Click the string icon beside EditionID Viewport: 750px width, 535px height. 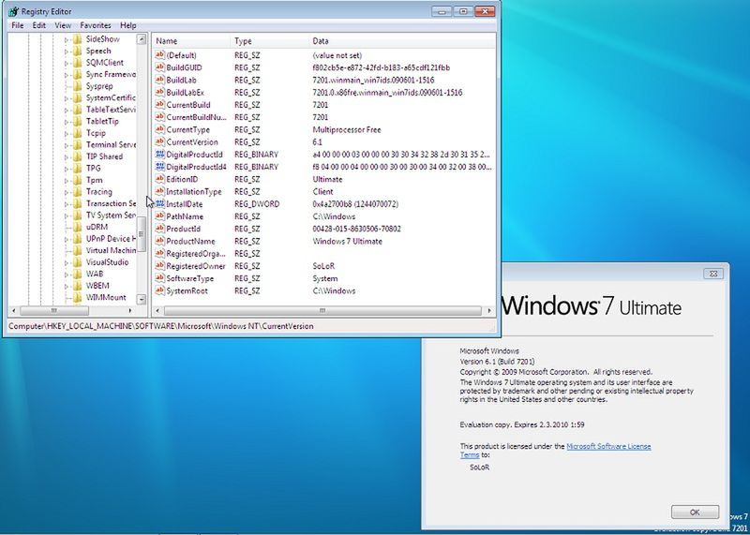pos(159,179)
